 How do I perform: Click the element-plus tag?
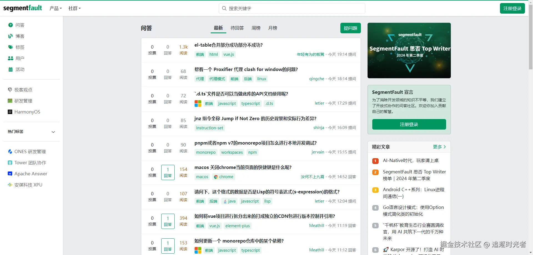tap(237, 226)
